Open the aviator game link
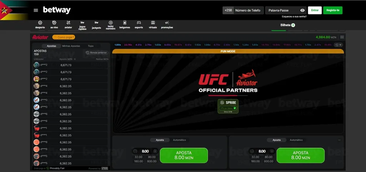This screenshot has width=366, height=172. (68, 25)
